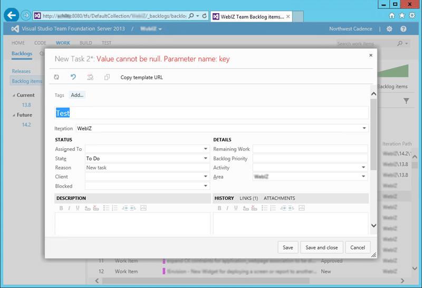Open the browser Favorites star
The height and width of the screenshot is (288, 422).
pyautogui.click(x=402, y=16)
